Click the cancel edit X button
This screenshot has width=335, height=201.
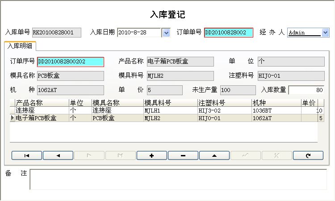tap(276, 155)
